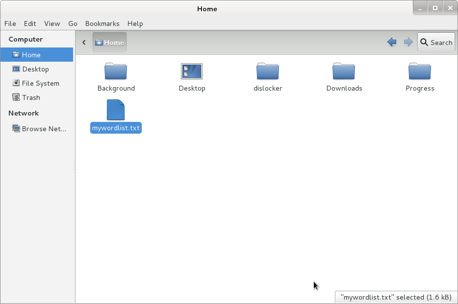The width and height of the screenshot is (458, 304).
Task: Open the dislocker folder
Action: (x=268, y=71)
